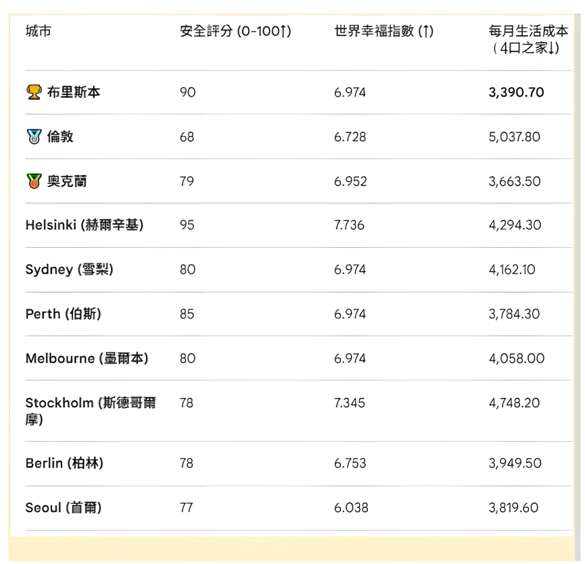
Task: Click the Perth (伯斯) row label
Action: [64, 314]
